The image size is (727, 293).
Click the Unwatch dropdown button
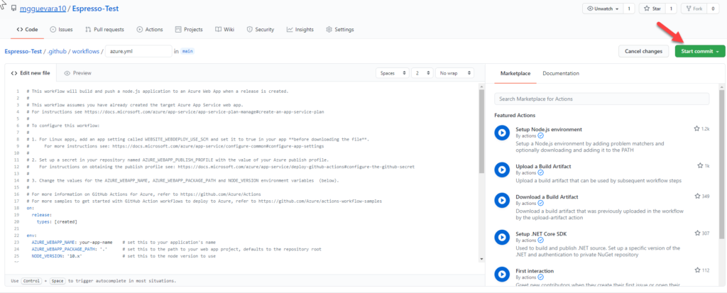pos(603,9)
